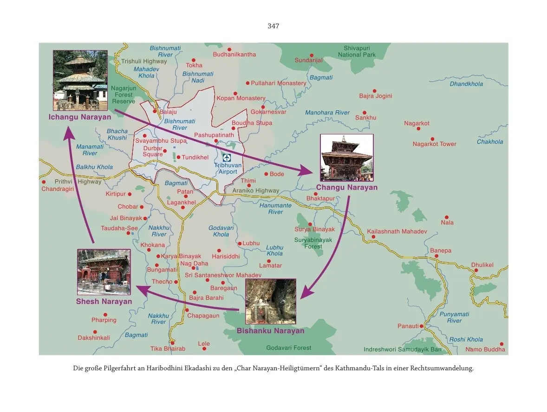Viewport: 547px width, 412px height.
Task: Click the Sundarijal place label
Action: (x=308, y=60)
